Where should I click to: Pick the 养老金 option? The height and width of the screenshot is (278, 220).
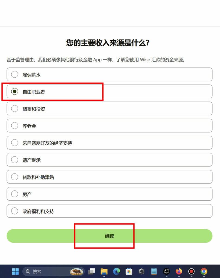[x=15, y=126]
